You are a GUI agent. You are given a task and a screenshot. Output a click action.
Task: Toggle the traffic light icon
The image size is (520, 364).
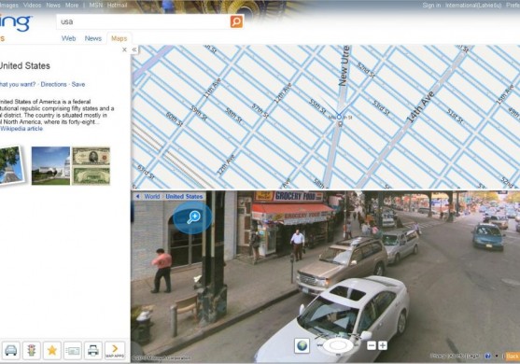[x=32, y=350]
